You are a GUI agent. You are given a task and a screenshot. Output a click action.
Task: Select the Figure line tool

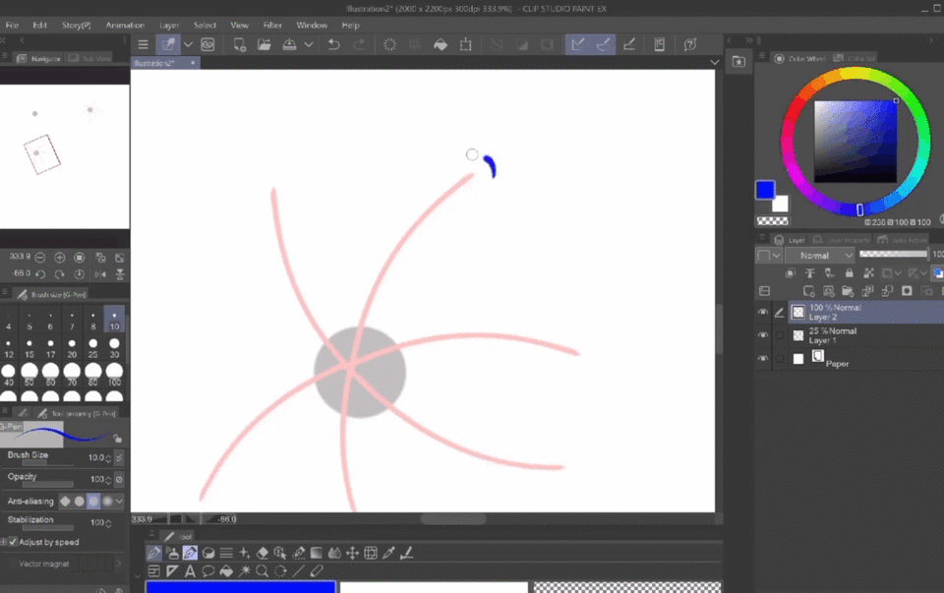(x=298, y=570)
